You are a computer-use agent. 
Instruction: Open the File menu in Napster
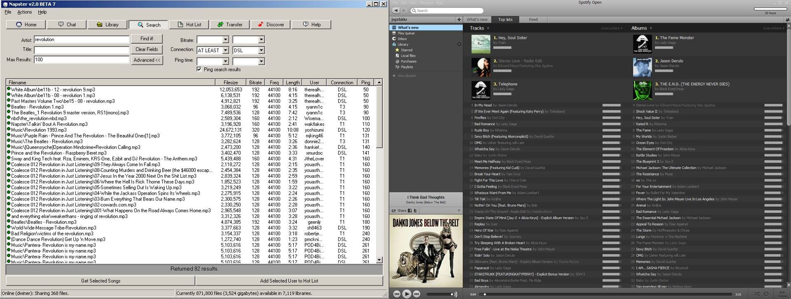[x=8, y=12]
